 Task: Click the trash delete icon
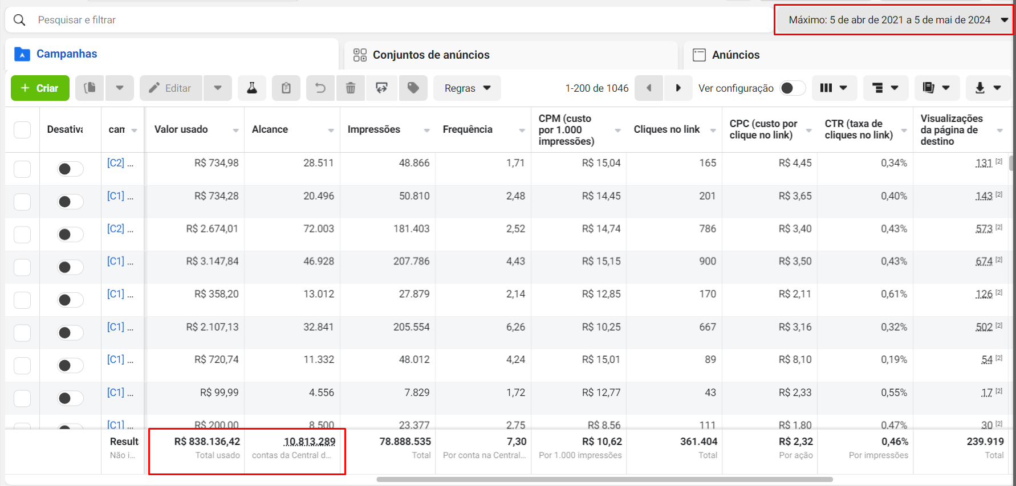(x=351, y=88)
